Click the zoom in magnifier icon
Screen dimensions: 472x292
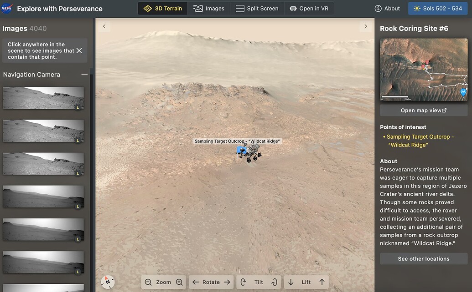coord(179,282)
